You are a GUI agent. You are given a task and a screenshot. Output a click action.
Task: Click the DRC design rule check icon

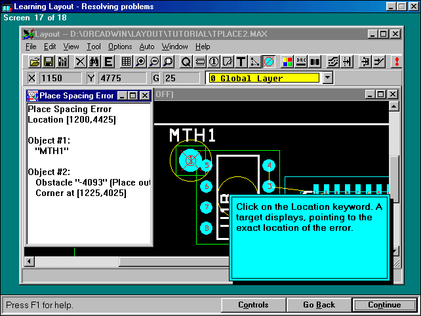click(x=302, y=62)
